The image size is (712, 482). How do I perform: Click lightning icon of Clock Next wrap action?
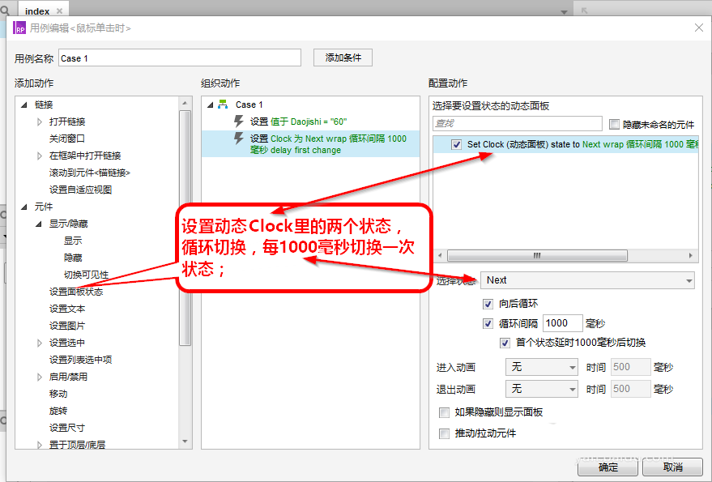(239, 138)
